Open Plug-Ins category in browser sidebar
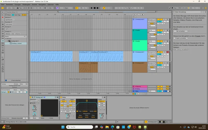The image size is (208, 130). (3, 41)
